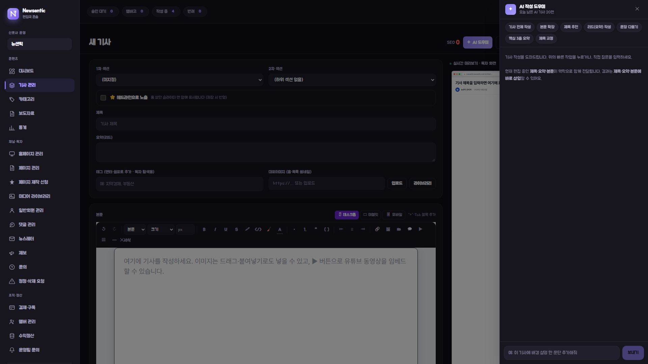
Task: Enable the headline exposure checkbox
Action: [x=103, y=98]
